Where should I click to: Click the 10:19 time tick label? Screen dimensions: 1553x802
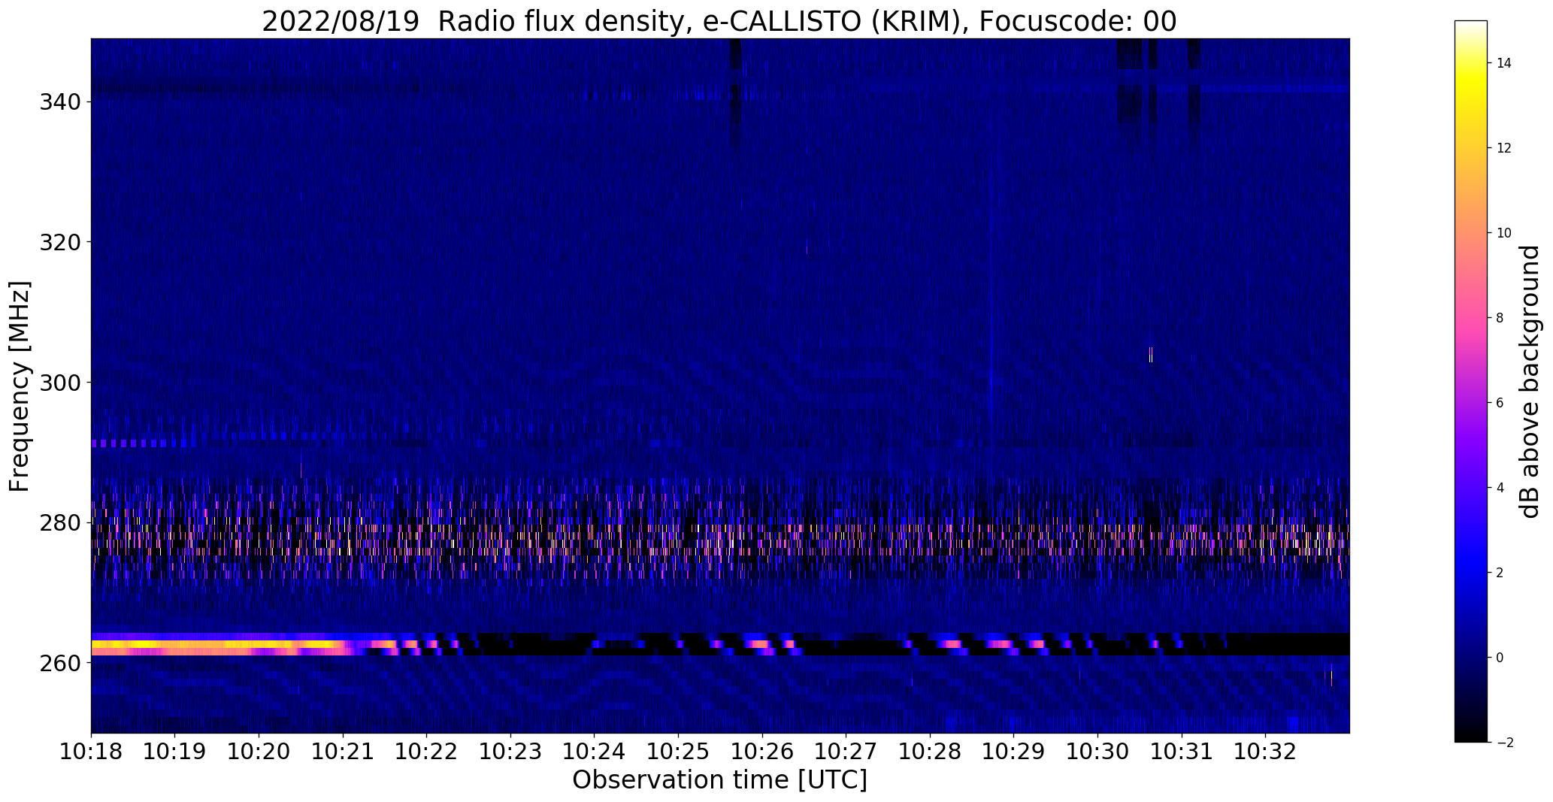click(x=175, y=752)
